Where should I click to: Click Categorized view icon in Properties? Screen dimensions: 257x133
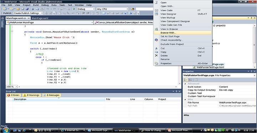(186, 80)
